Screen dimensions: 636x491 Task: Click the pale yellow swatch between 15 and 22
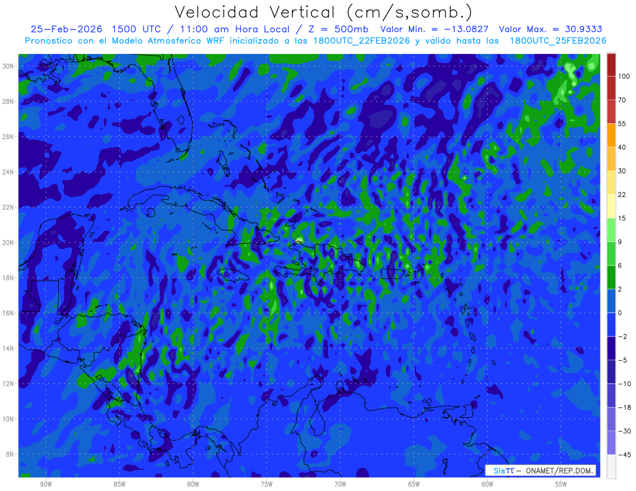(x=611, y=206)
